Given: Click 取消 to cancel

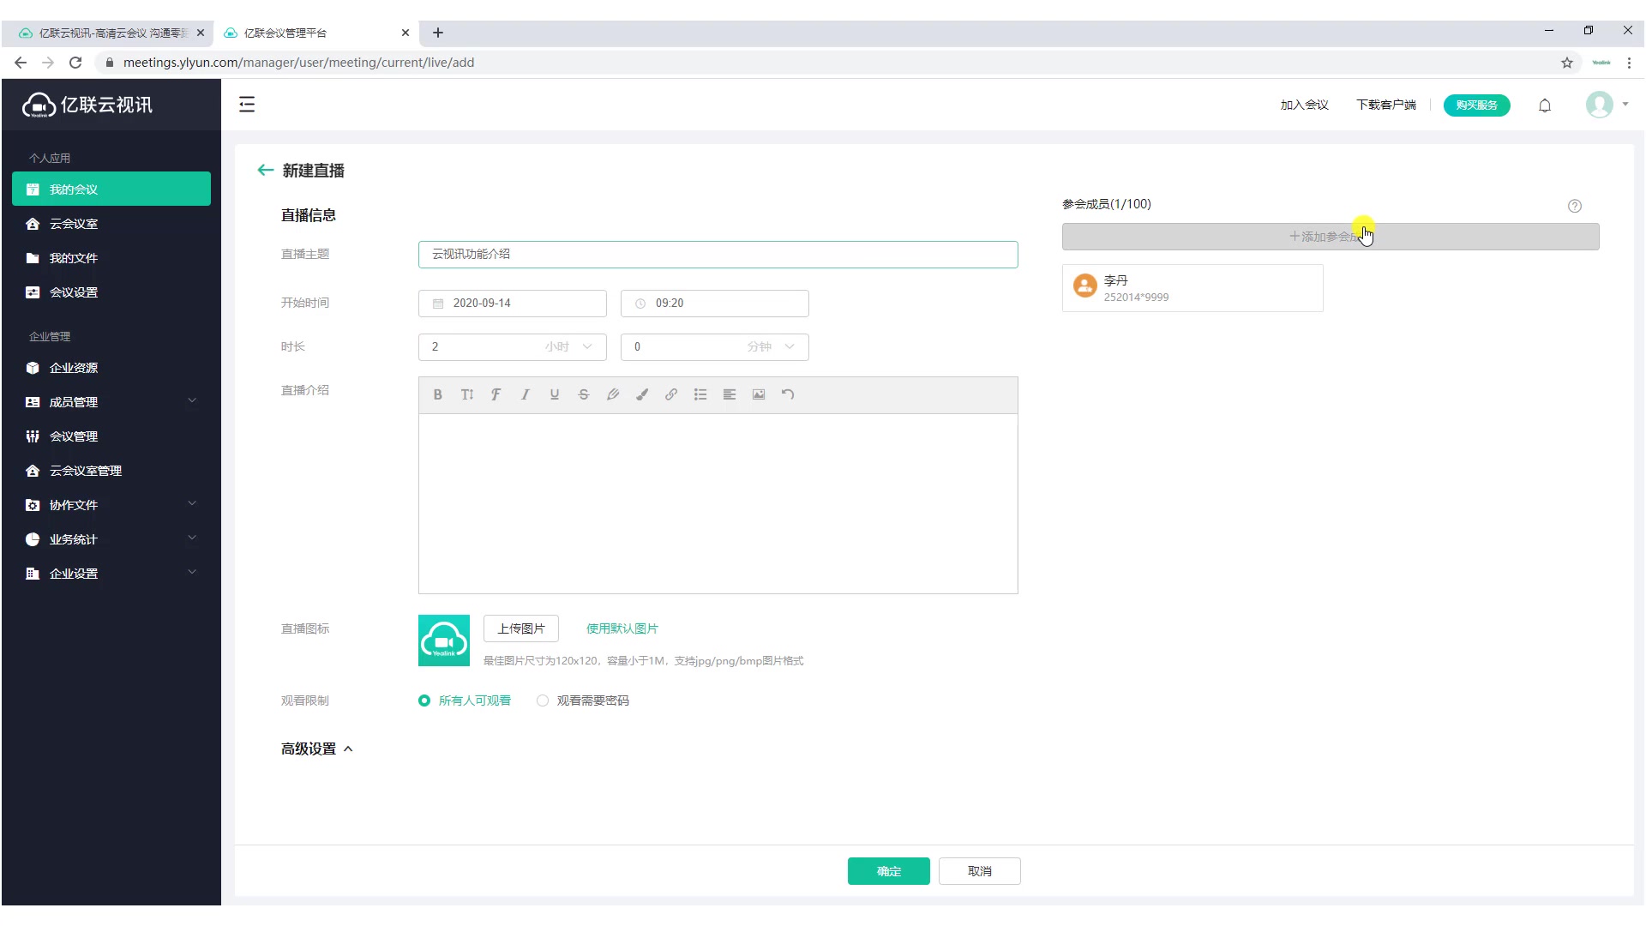Looking at the screenshot, I should pos(979,871).
